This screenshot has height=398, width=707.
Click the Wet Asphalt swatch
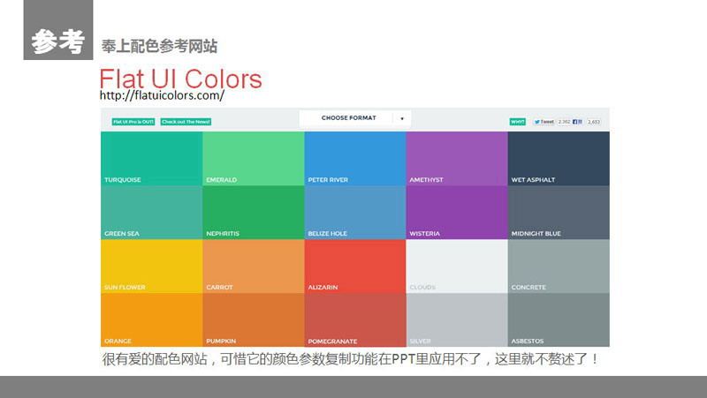pyautogui.click(x=559, y=157)
